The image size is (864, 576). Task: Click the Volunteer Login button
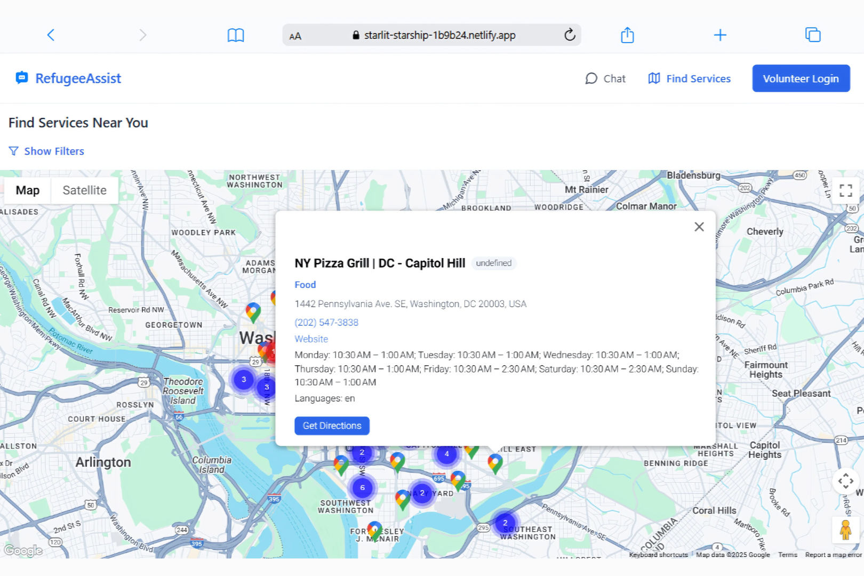(801, 78)
